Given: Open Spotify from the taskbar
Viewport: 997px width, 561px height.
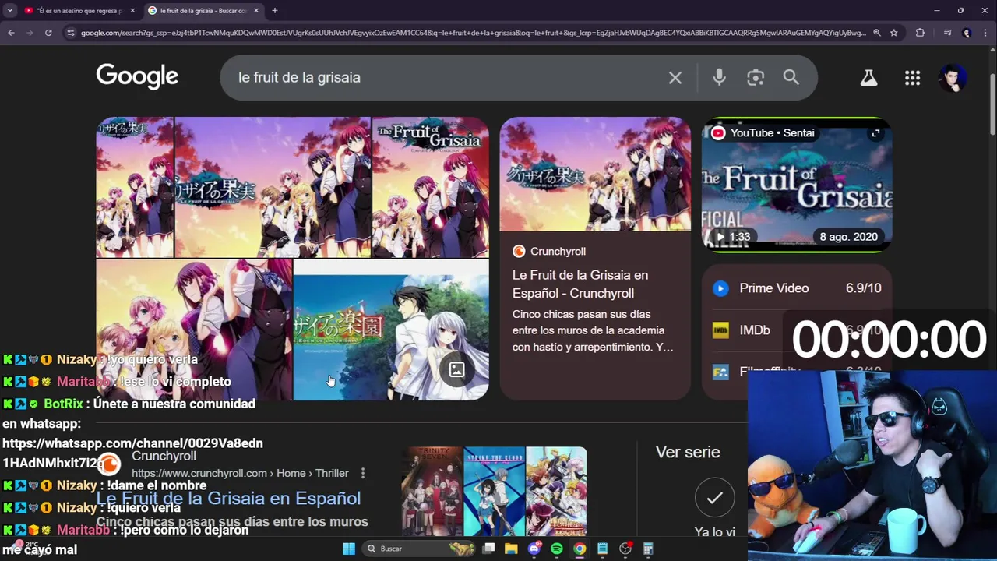Looking at the screenshot, I should pyautogui.click(x=557, y=549).
